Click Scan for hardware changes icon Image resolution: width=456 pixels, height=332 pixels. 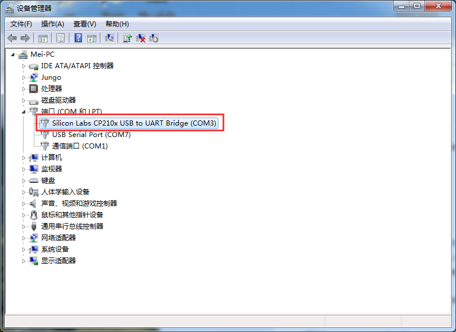[110, 38]
